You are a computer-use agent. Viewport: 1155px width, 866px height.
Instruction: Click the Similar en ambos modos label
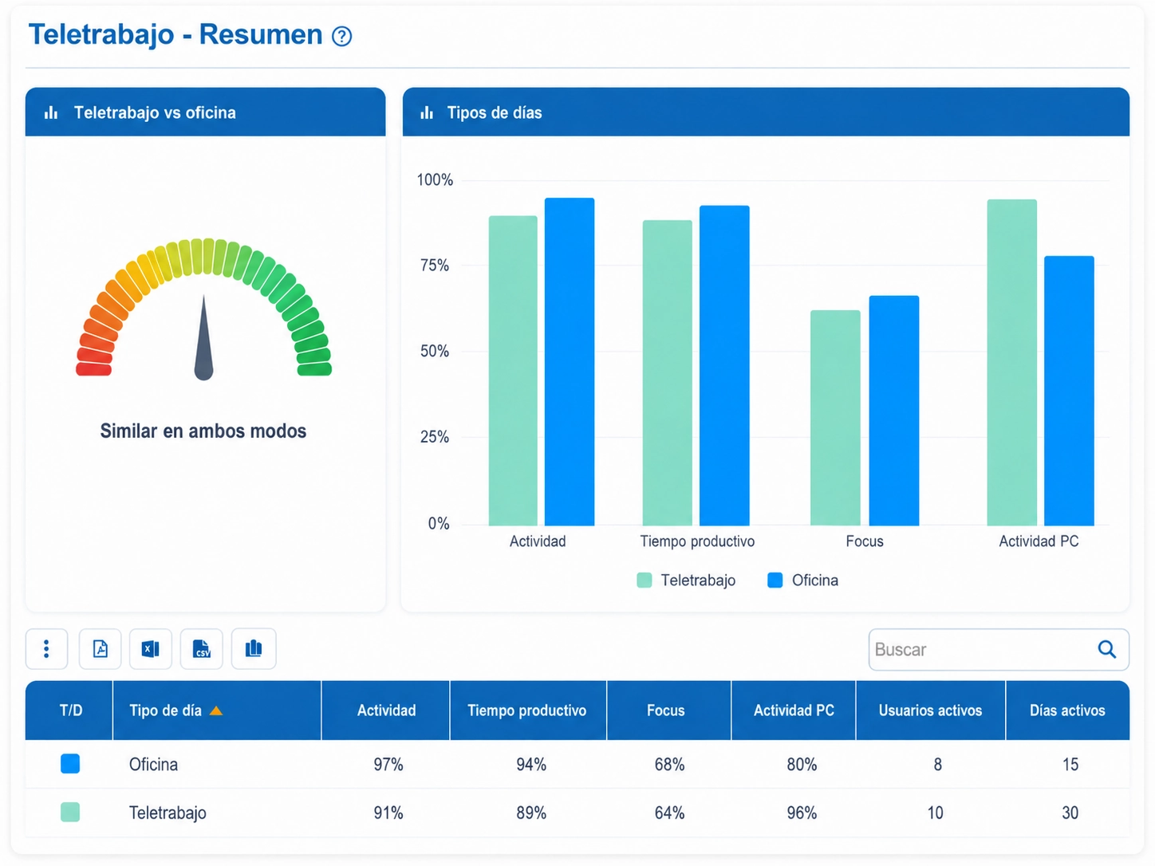coord(203,431)
